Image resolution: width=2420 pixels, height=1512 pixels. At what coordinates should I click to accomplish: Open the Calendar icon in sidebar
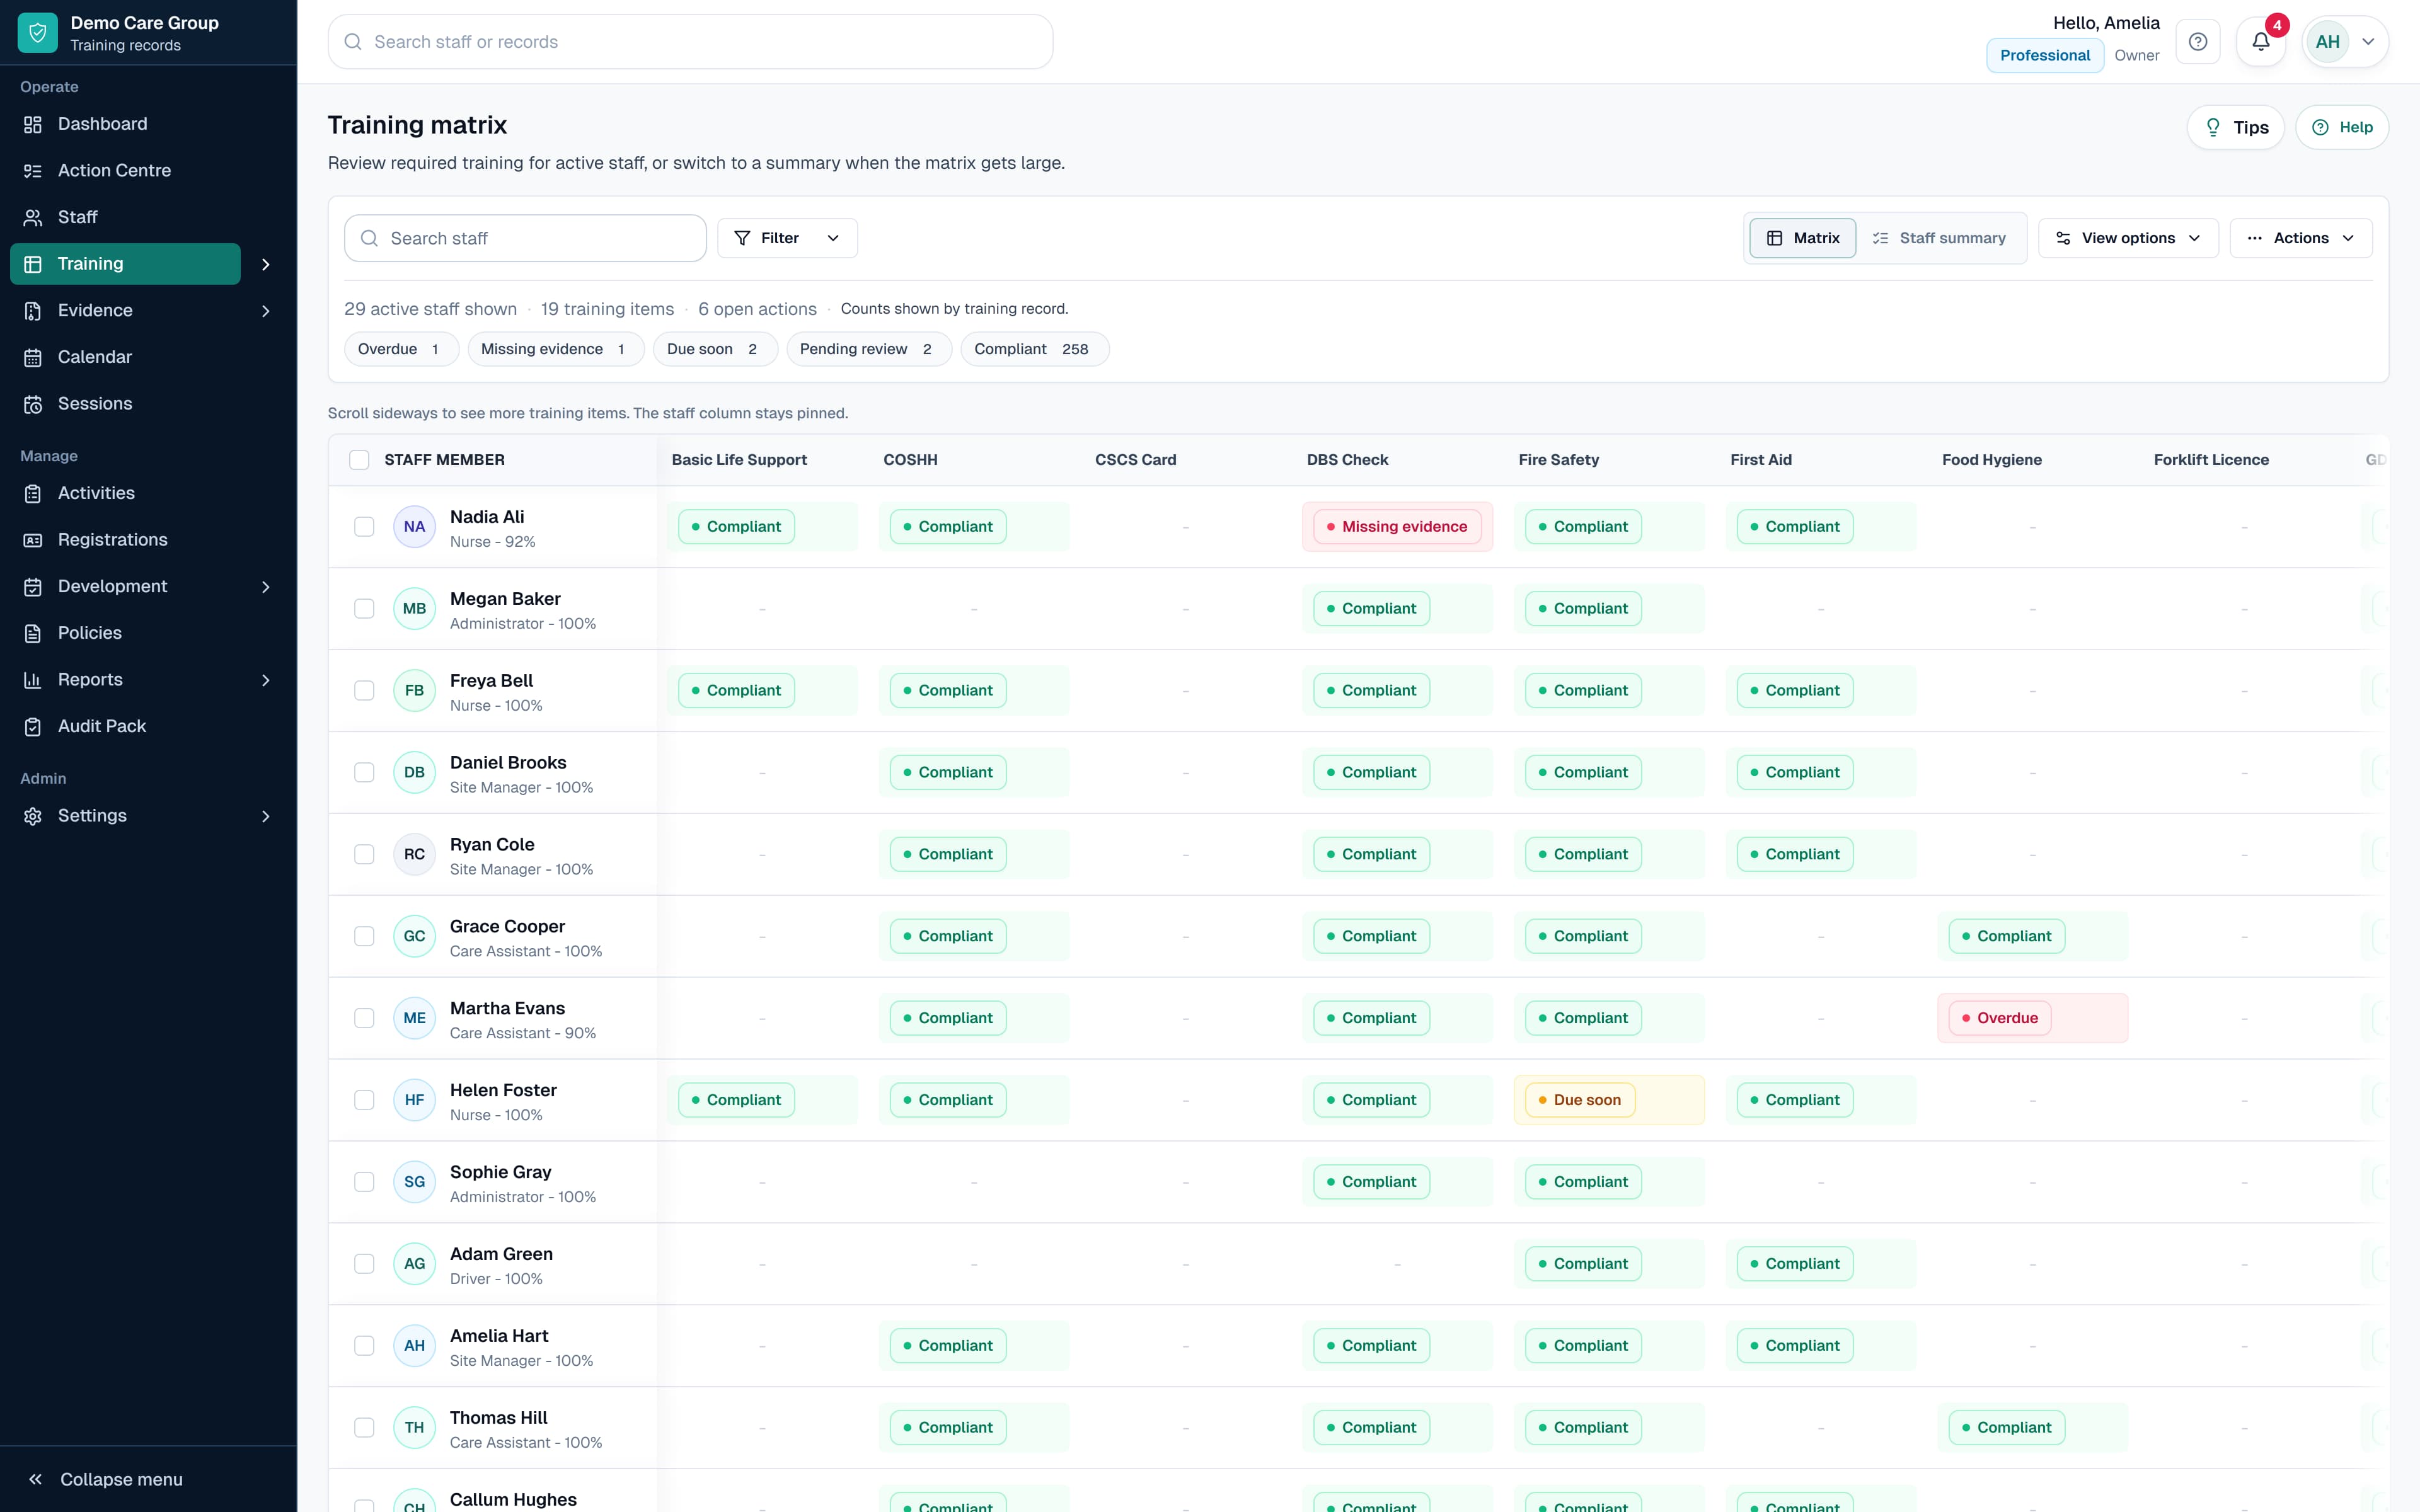click(33, 357)
